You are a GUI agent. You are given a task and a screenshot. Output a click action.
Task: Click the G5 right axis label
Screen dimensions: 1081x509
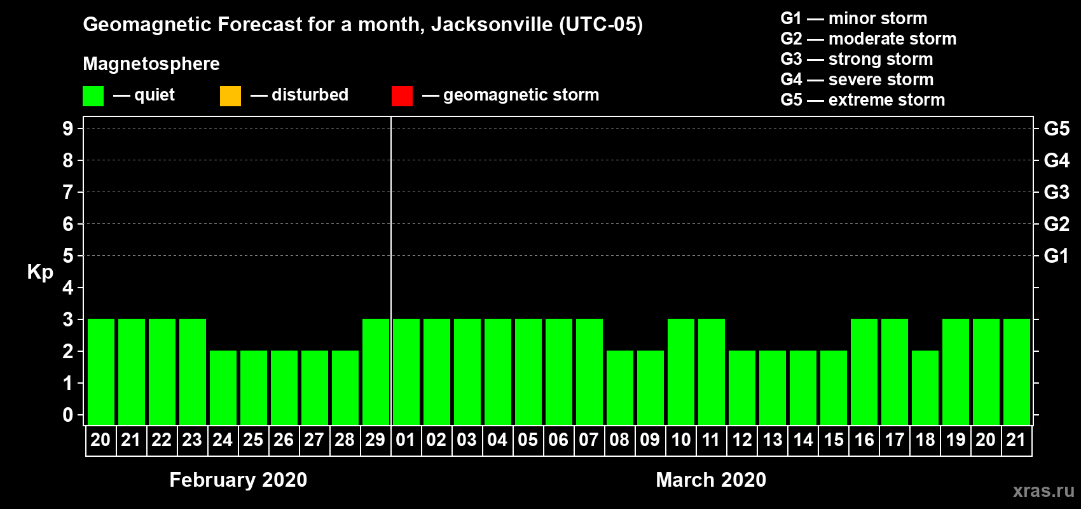pyautogui.click(x=1057, y=129)
